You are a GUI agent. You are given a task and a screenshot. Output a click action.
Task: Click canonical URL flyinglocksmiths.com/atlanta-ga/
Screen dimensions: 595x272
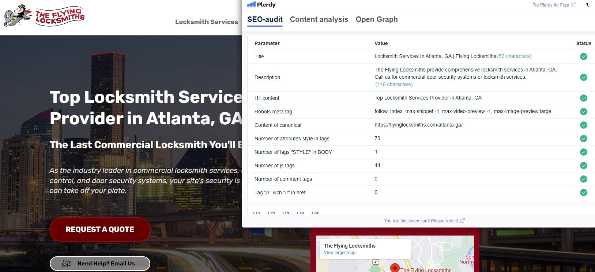coord(418,125)
